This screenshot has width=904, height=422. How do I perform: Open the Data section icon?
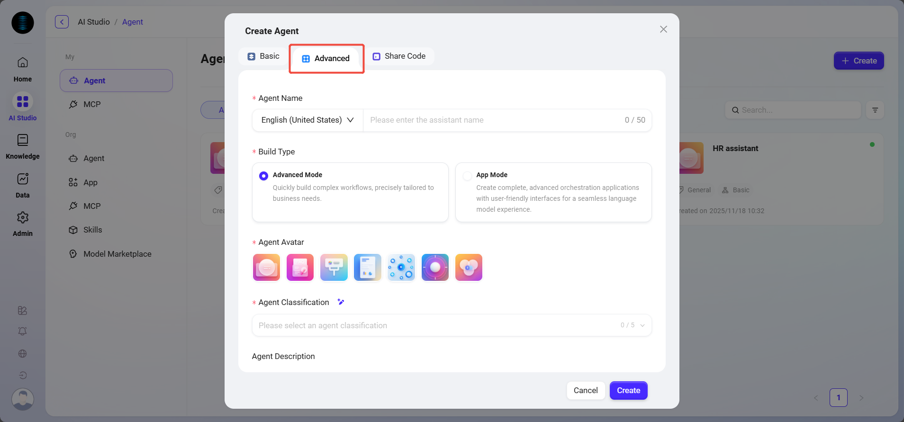click(22, 179)
